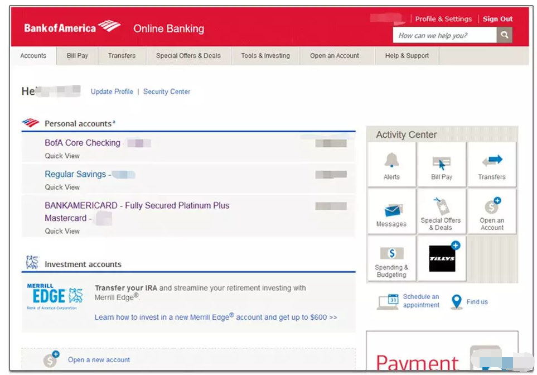The width and height of the screenshot is (537, 375).
Task: Click the Transfers arrows icon
Action: [x=492, y=162]
